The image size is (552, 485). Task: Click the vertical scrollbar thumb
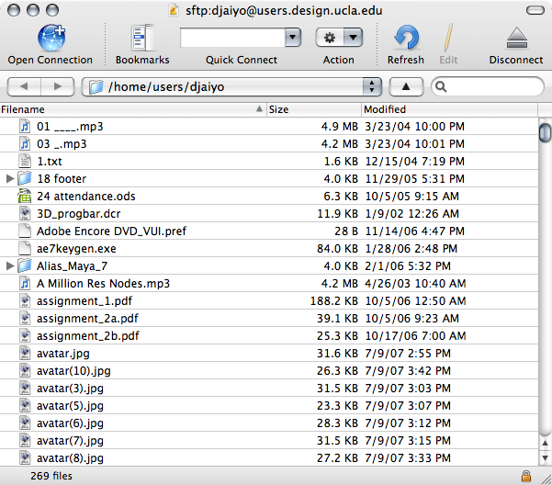(x=544, y=133)
